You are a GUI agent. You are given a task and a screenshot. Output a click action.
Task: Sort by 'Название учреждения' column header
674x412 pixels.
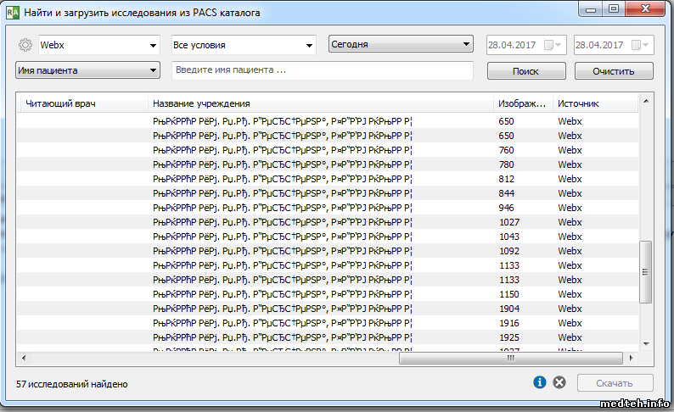[x=320, y=103]
